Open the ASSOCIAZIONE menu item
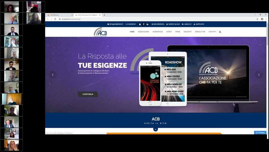This screenshot has width=269, height=152. (x=143, y=32)
